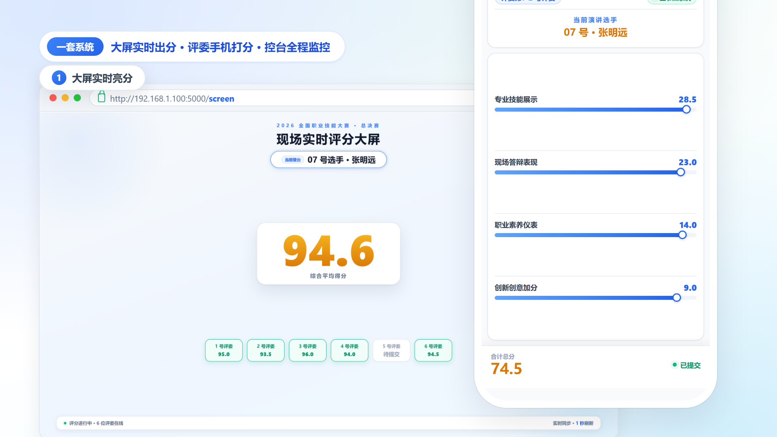Click the 28.5 score value

click(x=687, y=100)
